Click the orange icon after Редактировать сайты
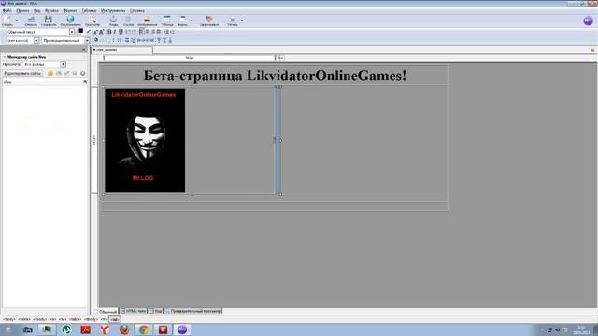598x336 pixels. point(50,73)
